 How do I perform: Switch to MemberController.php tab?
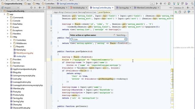147,8
